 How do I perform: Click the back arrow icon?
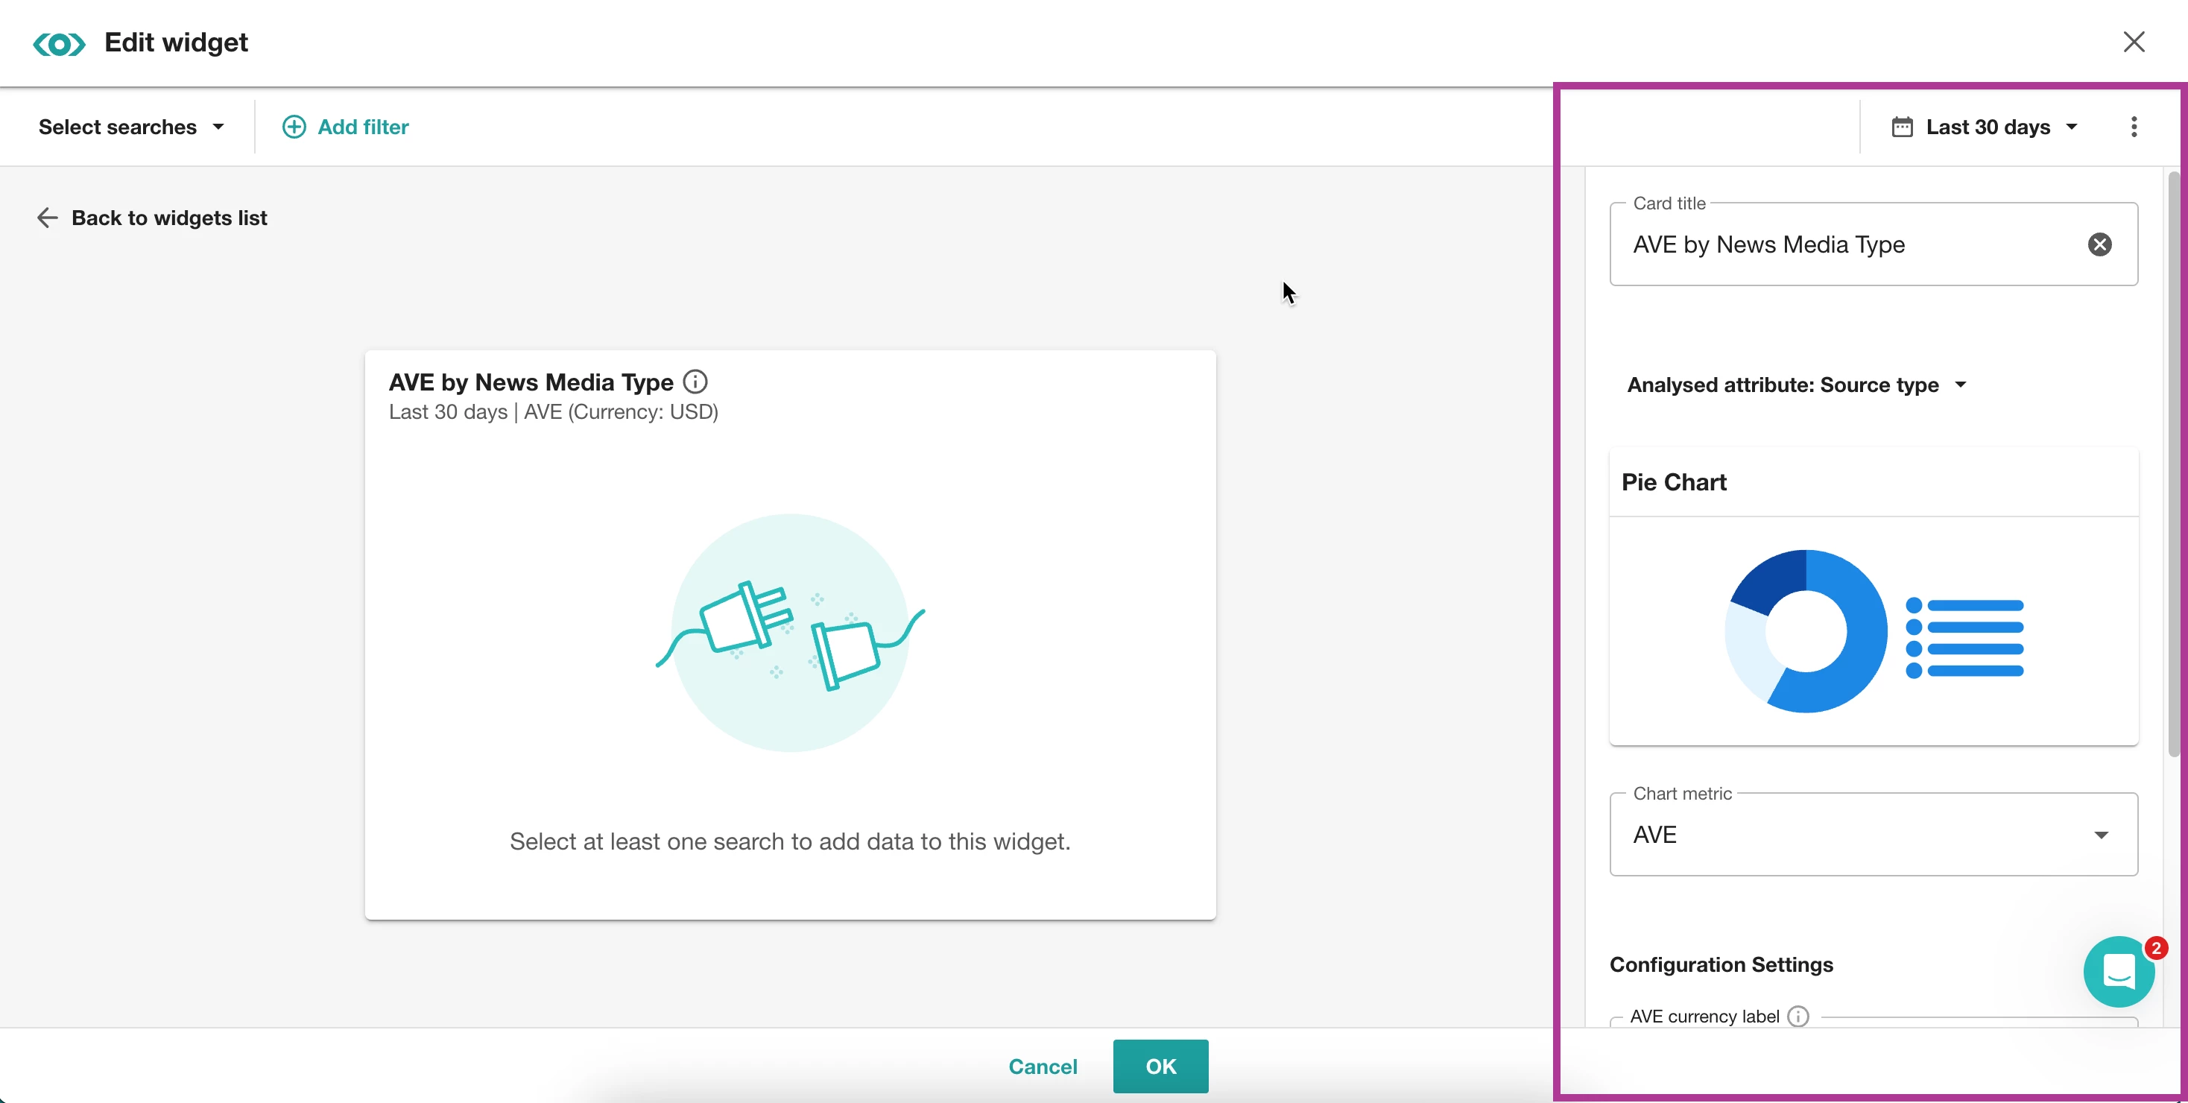48,218
